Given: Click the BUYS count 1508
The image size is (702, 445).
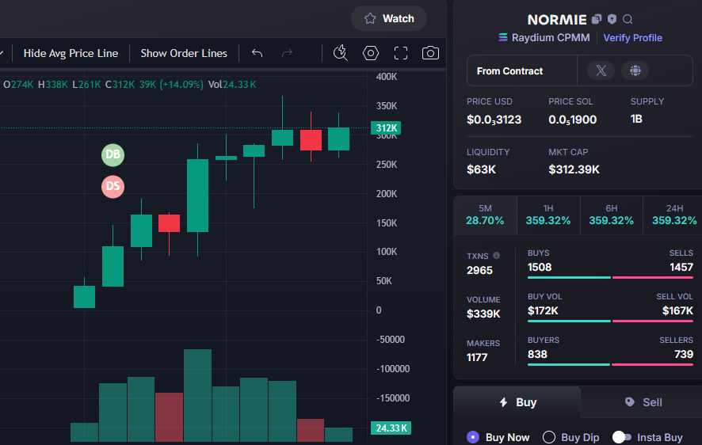Looking at the screenshot, I should (x=540, y=268).
